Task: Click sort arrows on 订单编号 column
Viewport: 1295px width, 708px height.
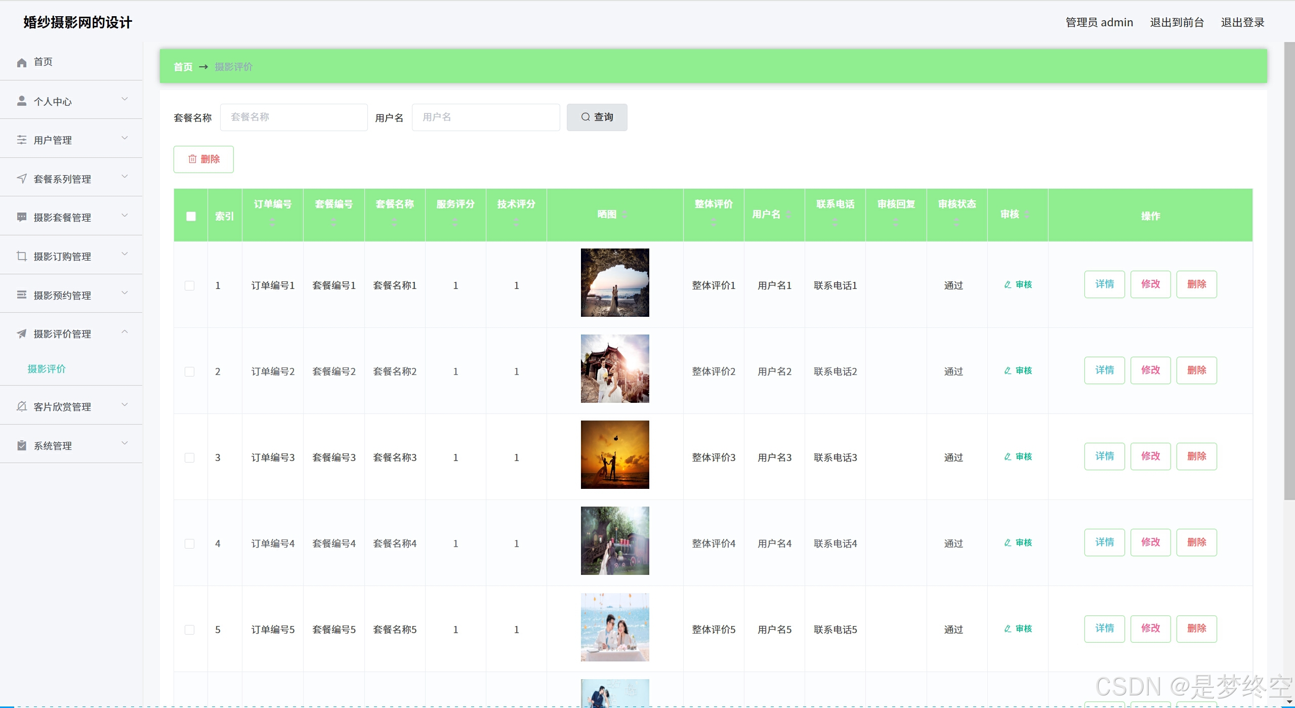Action: [272, 222]
